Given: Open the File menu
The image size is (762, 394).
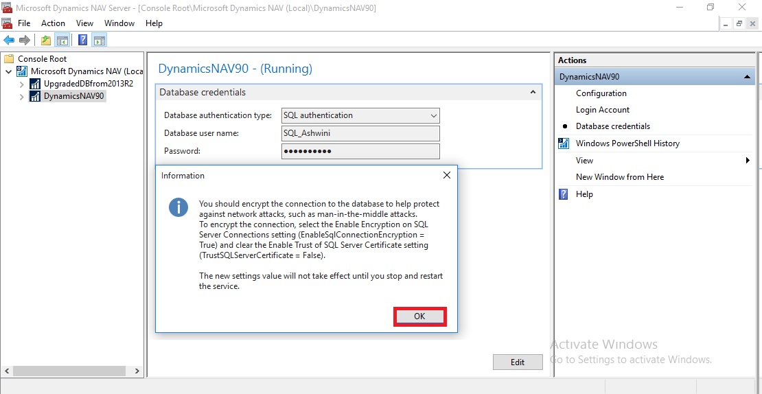Looking at the screenshot, I should [x=24, y=23].
